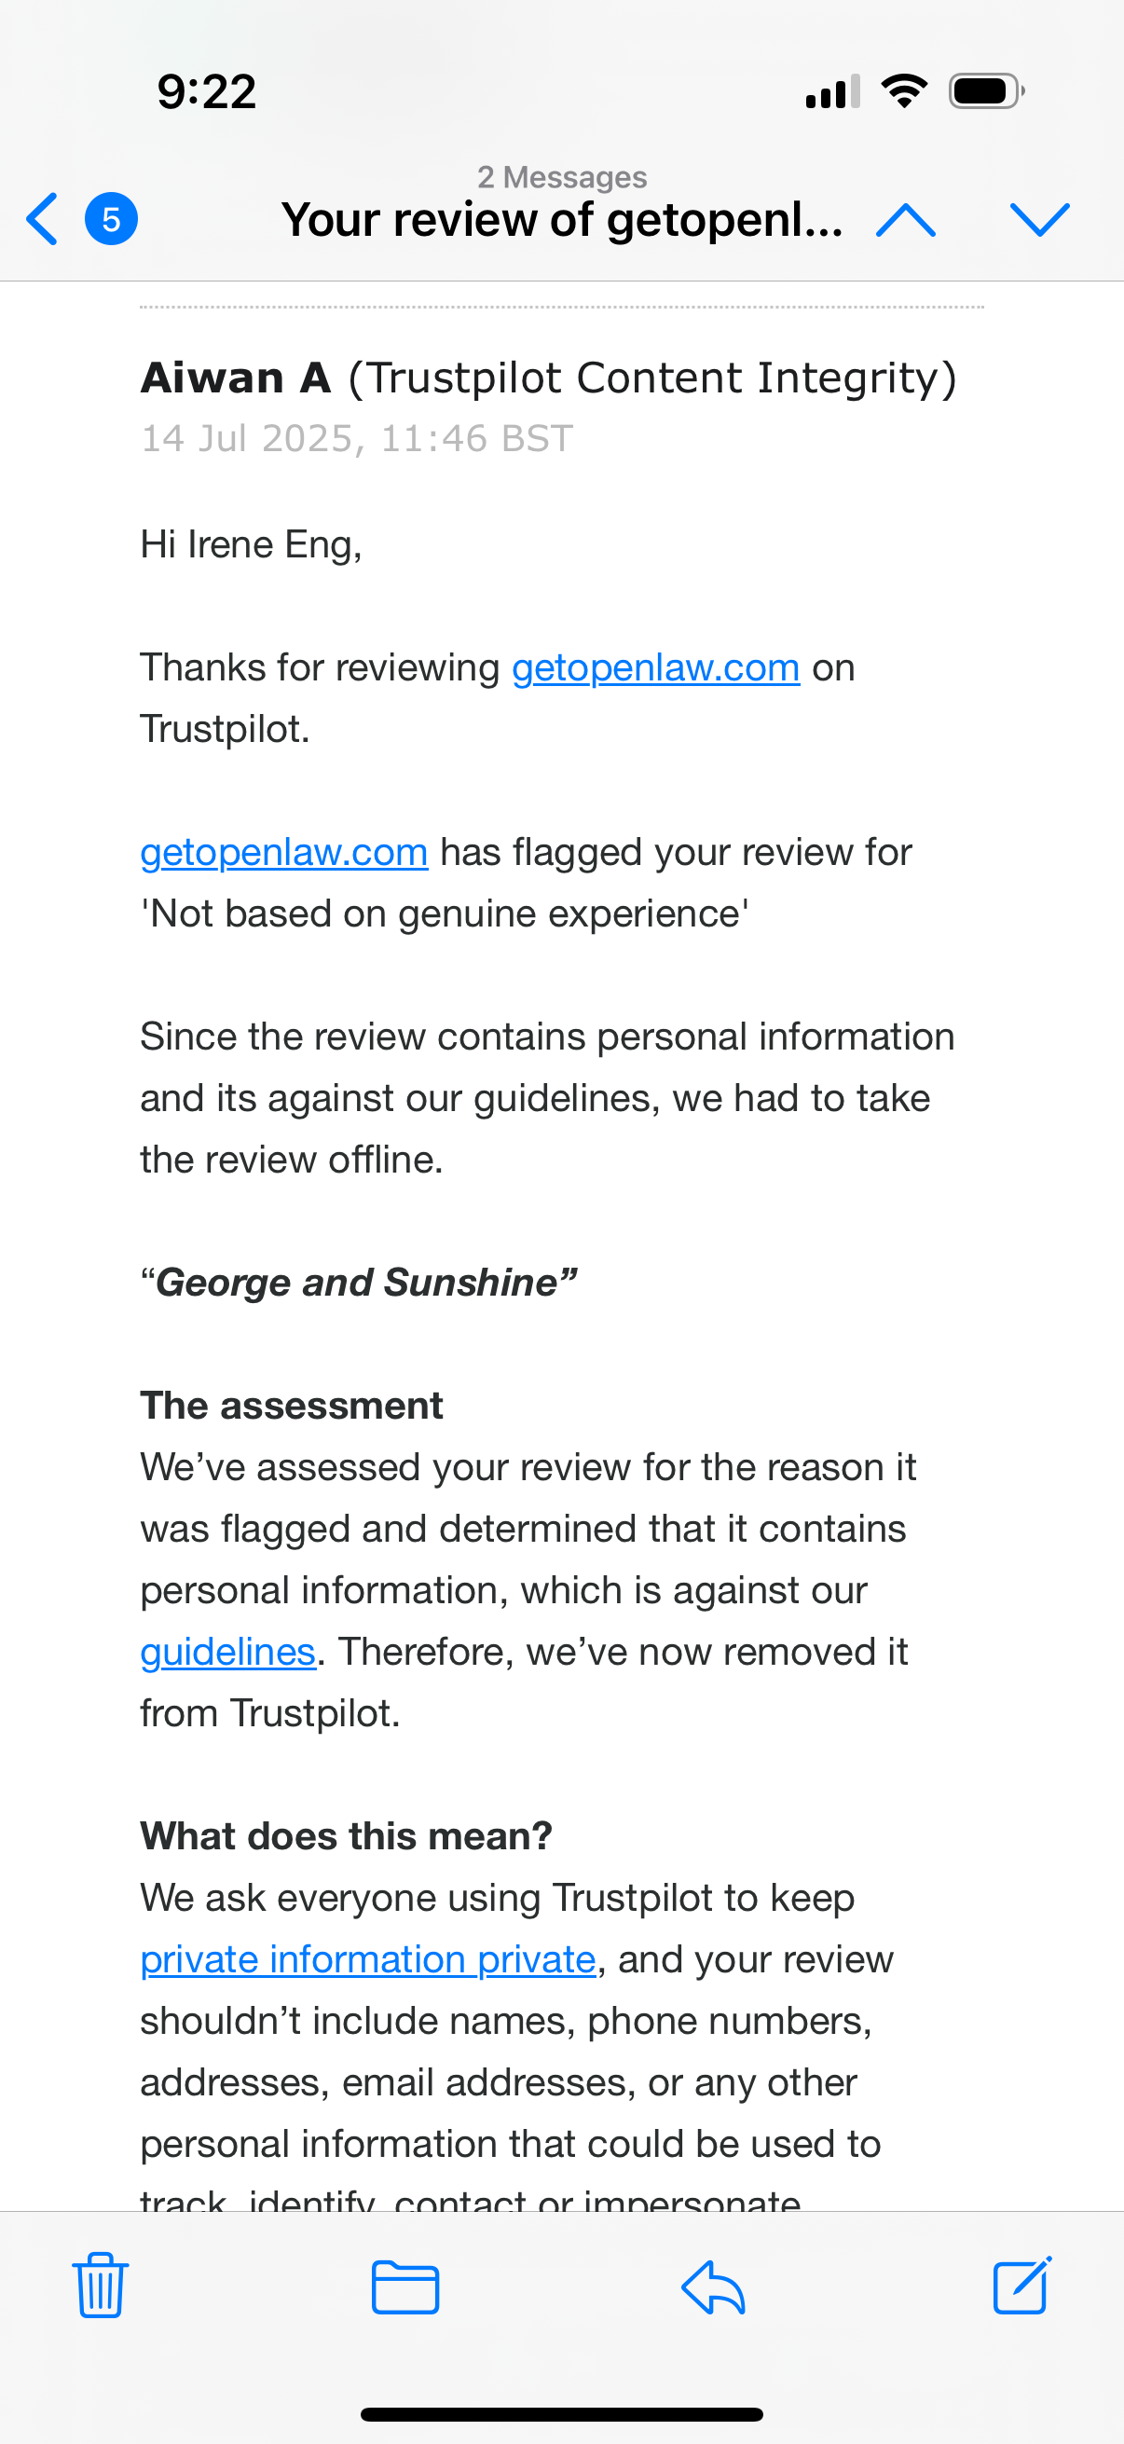Delete the email using the trash icon
1124x2444 pixels.
101,2286
